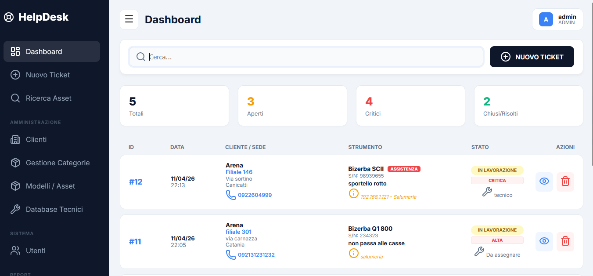Click the hamburger menu icon
The image size is (593, 276).
129,19
